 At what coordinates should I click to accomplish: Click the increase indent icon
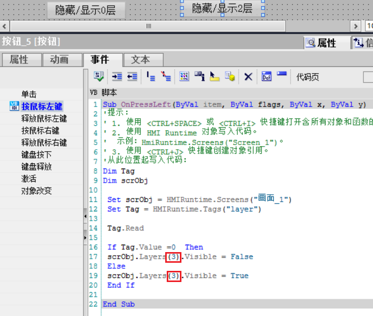pyautogui.click(x=117, y=77)
